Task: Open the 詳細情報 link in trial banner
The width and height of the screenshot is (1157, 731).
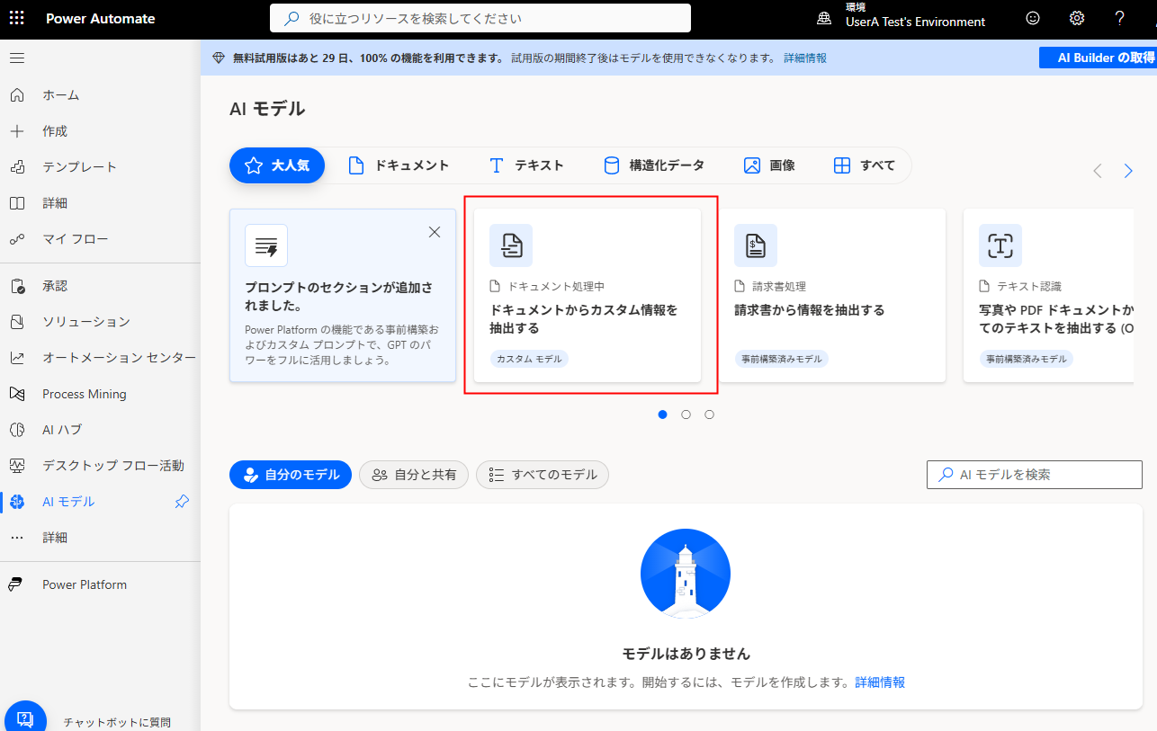Action: tap(805, 58)
